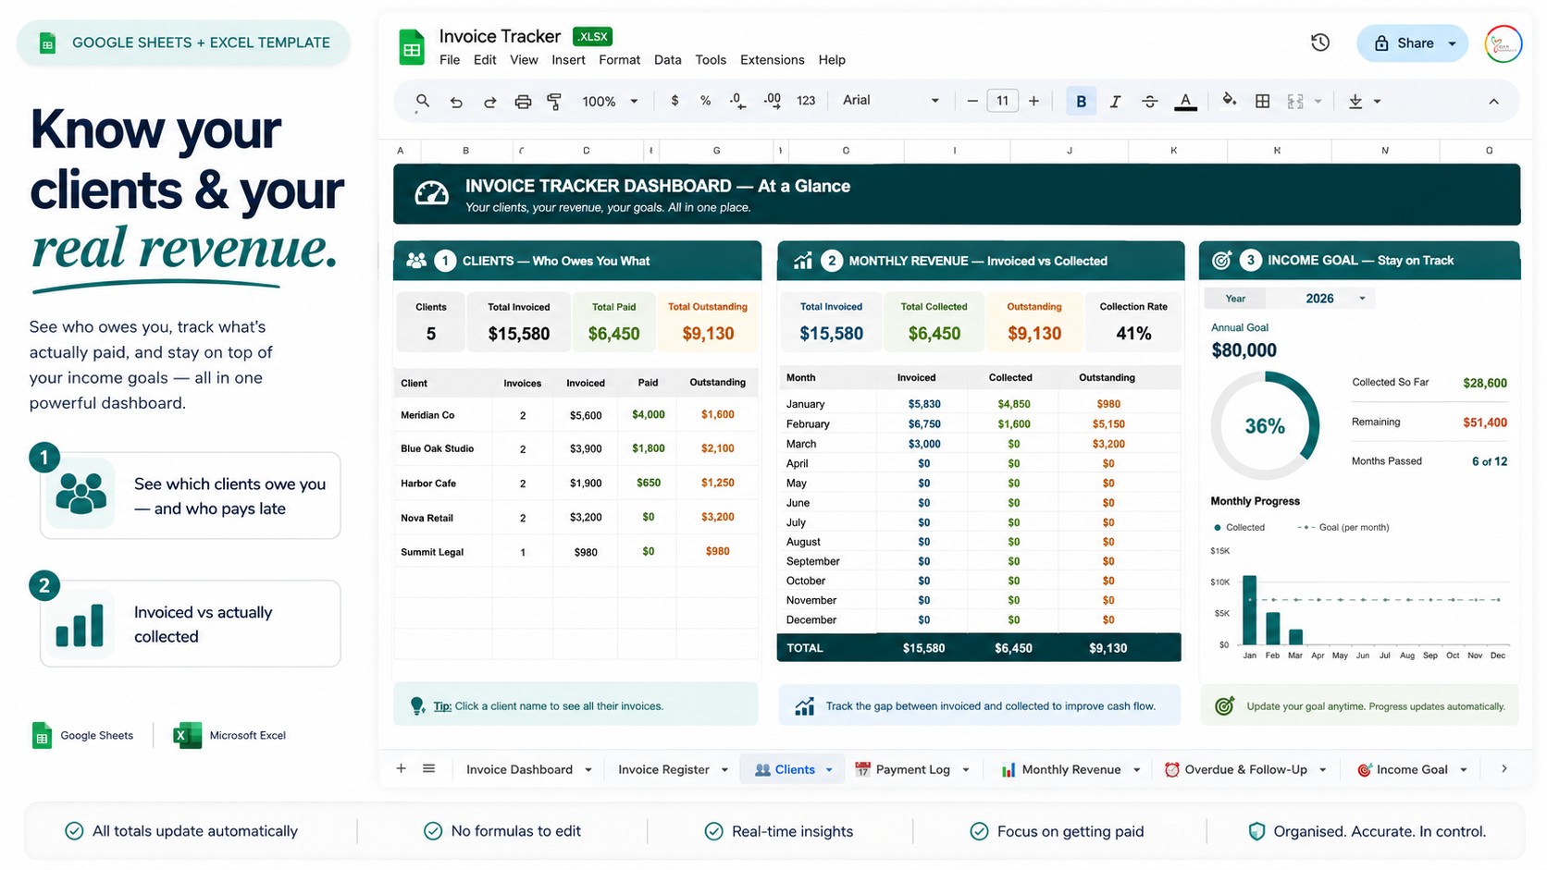The width and height of the screenshot is (1547, 870).
Task: Undo the last action
Action: 456,102
